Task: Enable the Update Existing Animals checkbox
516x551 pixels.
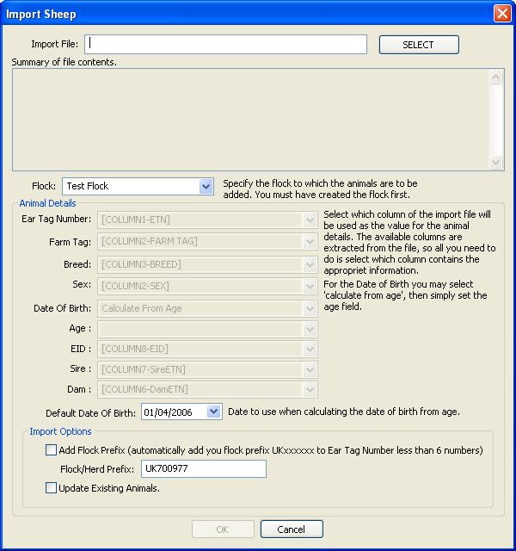Action: [x=52, y=488]
